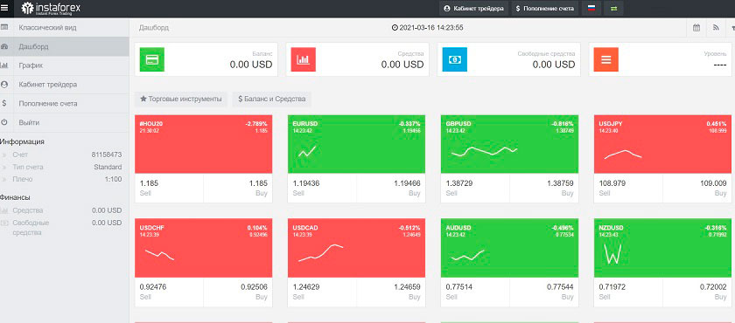Click the Дашборд breadcrumb title
Viewport: 735px width, 323px height.
coord(154,28)
